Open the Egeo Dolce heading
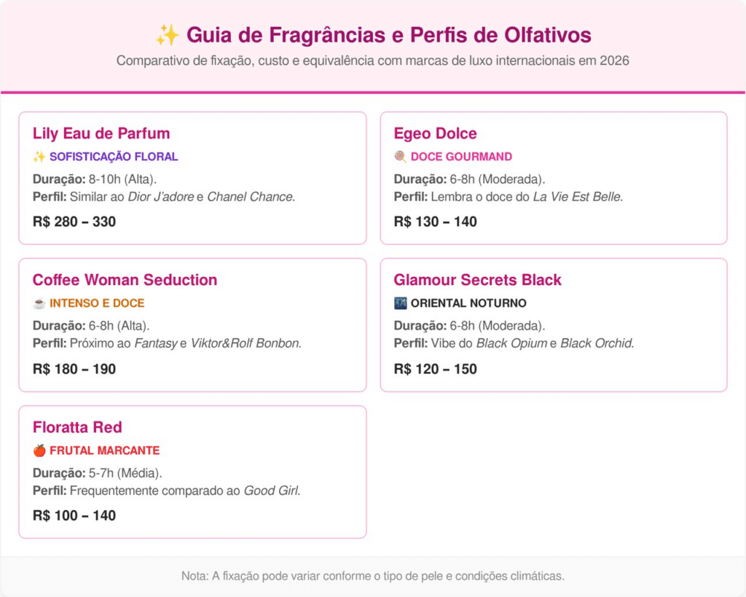746x597 pixels. click(x=435, y=133)
